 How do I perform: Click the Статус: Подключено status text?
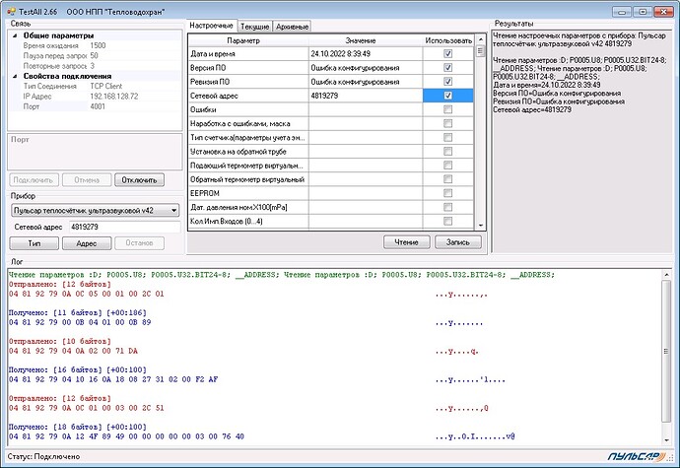43,457
